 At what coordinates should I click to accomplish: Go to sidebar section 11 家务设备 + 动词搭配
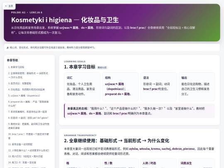click(x=20, y=144)
